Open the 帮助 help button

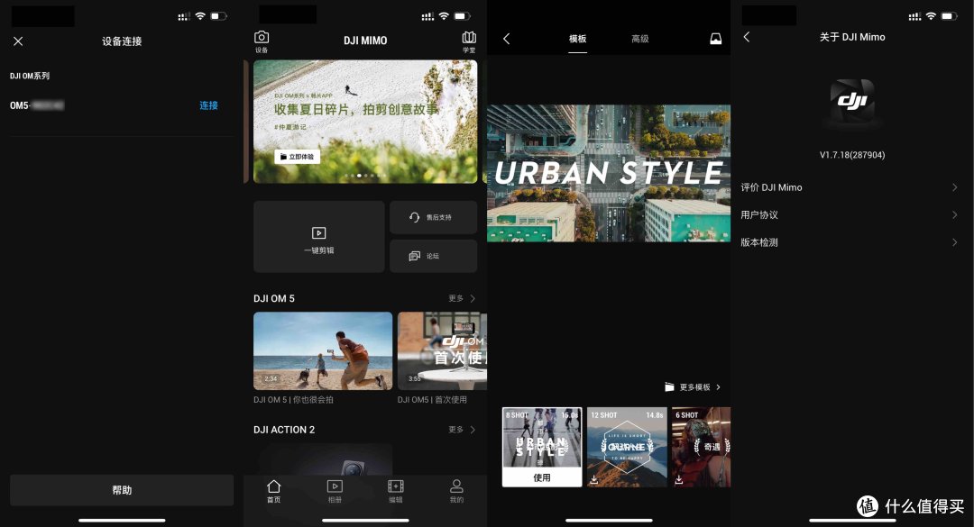(122, 490)
